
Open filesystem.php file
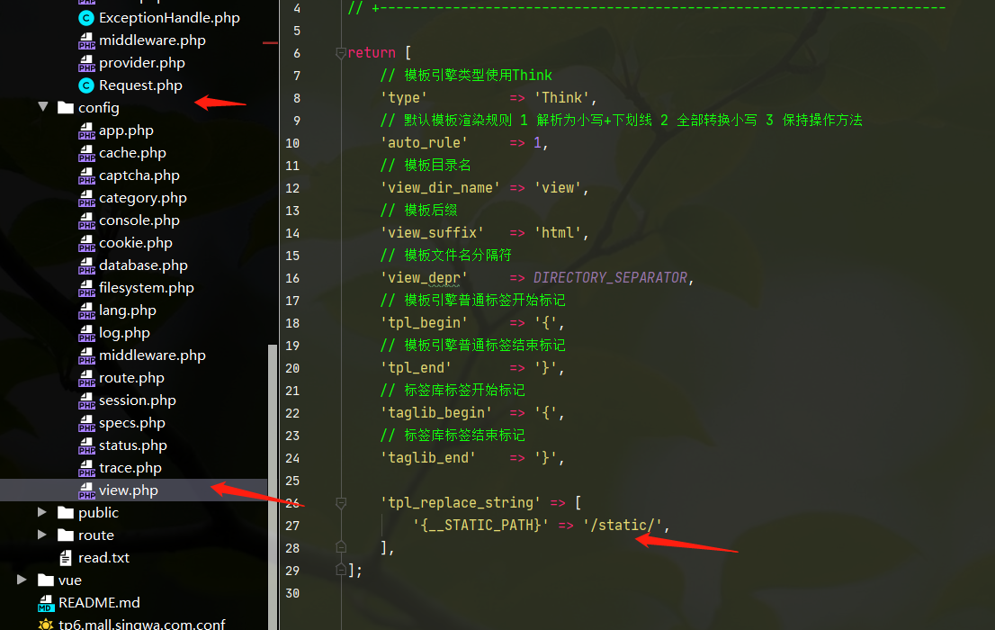tap(146, 288)
